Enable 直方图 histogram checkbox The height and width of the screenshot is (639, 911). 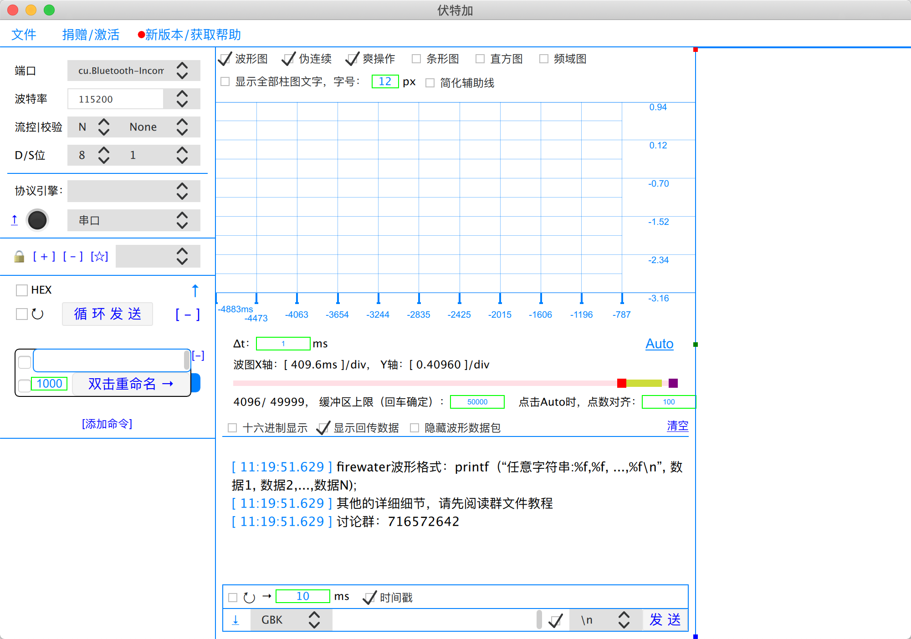click(480, 59)
